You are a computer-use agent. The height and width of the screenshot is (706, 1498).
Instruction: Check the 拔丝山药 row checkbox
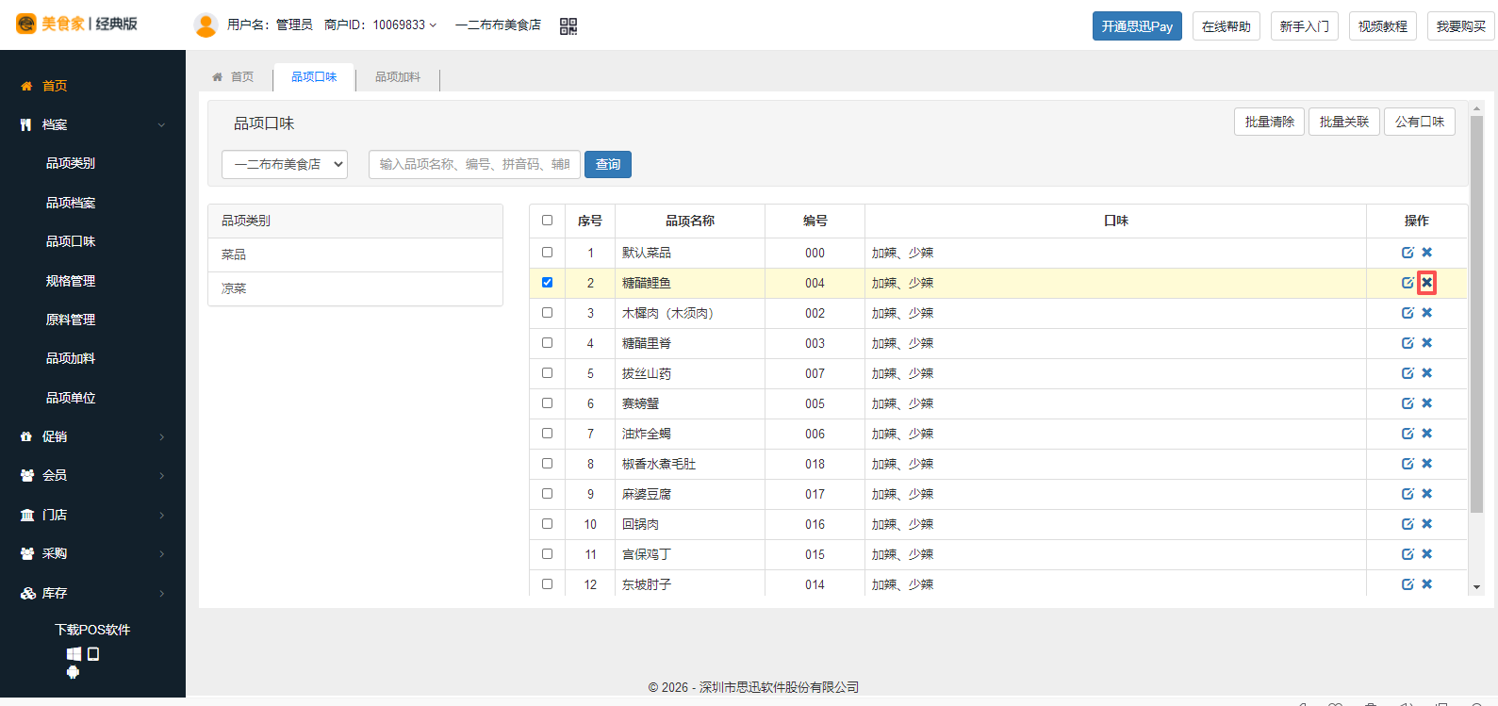[x=547, y=373]
